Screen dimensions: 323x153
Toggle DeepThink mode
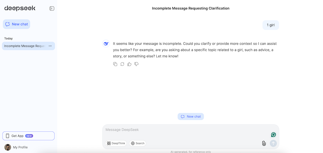(116, 143)
